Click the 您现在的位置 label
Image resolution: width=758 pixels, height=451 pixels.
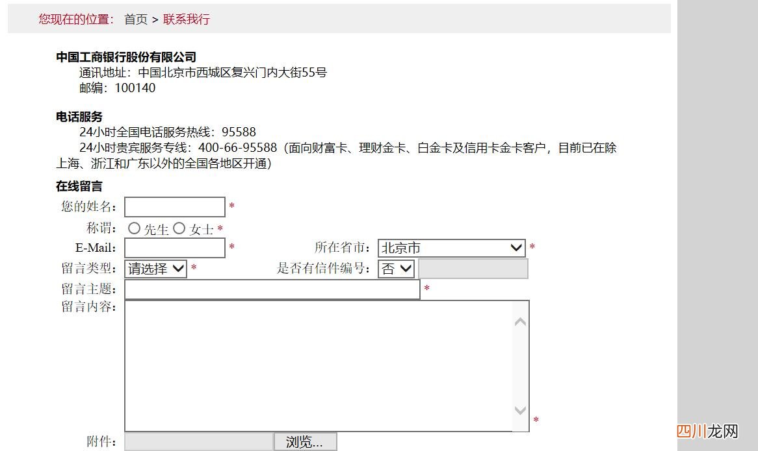tap(76, 19)
